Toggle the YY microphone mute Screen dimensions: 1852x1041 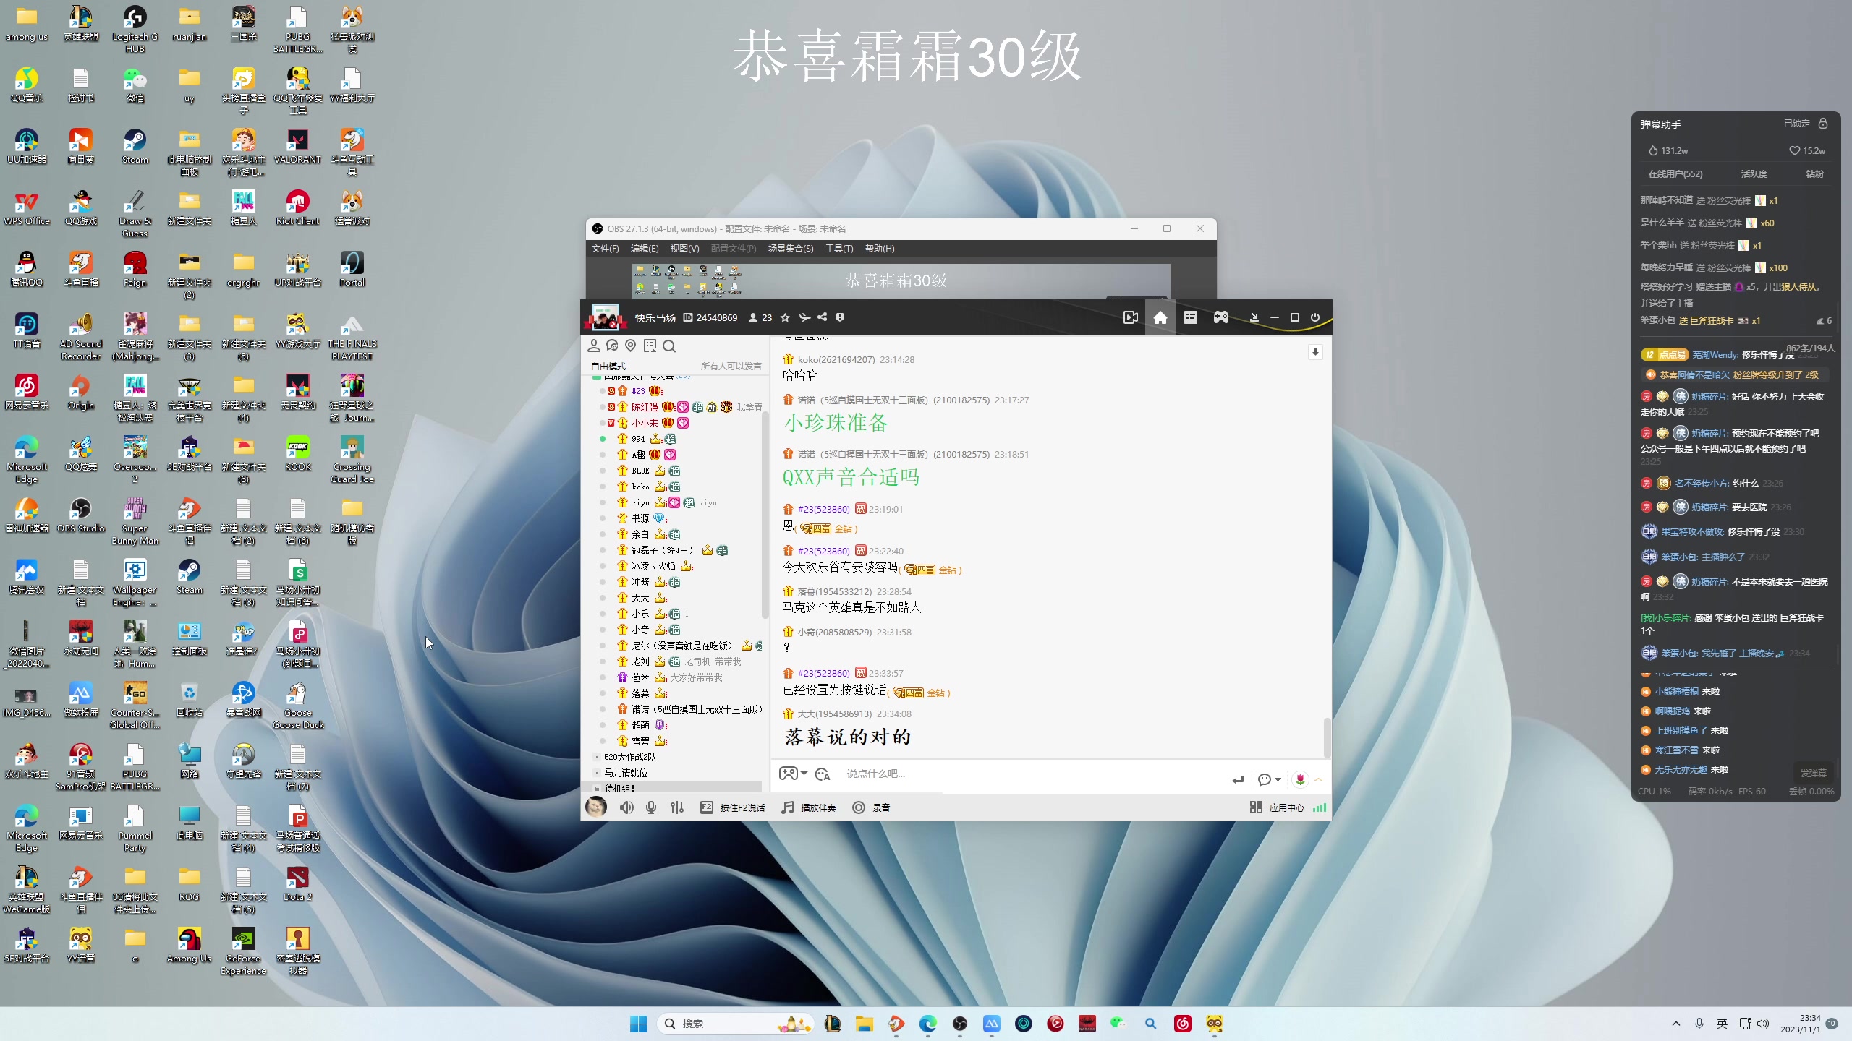651,807
